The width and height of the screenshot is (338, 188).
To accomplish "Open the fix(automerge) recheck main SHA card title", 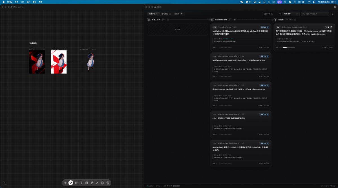I will click(x=238, y=89).
